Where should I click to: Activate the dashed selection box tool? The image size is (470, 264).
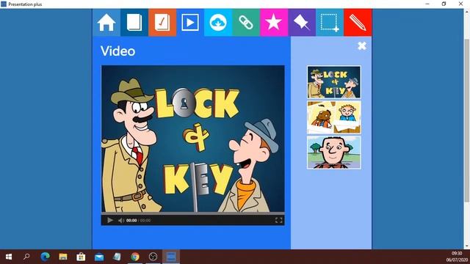click(330, 23)
